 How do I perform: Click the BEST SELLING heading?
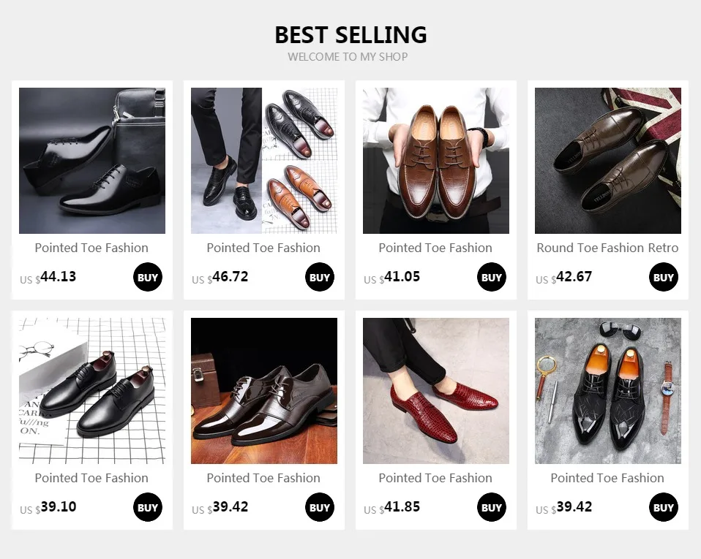click(350, 35)
